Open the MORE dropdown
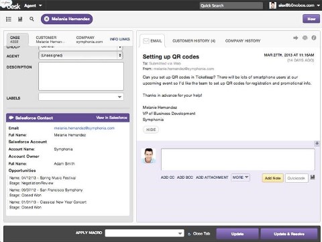322x242 pixels. (x=240, y=177)
